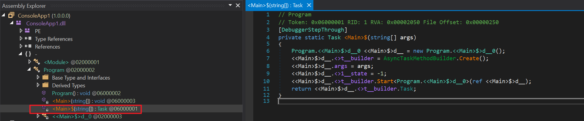This screenshot has height=121, width=584.
Task: Select Base Type and Interfaces item
Action: 81,77
